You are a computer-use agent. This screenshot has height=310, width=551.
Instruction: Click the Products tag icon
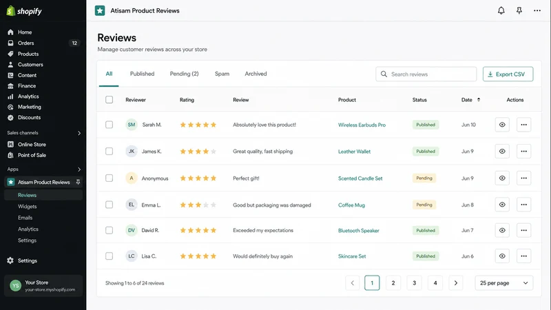click(x=10, y=54)
